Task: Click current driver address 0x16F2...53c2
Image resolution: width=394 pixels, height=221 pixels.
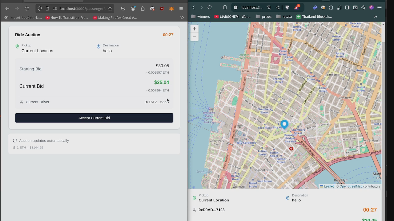Action: 157,102
